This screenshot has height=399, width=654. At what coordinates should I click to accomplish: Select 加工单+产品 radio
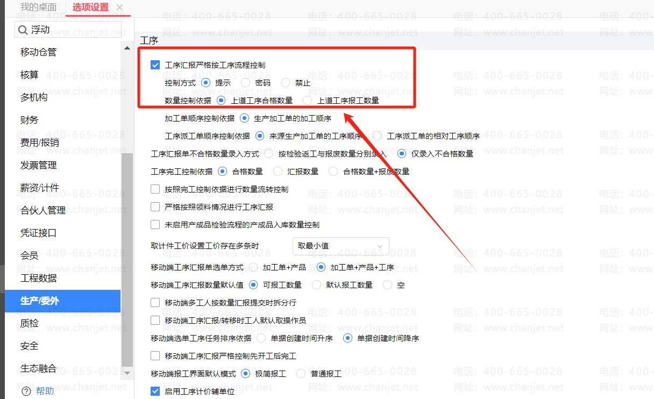[x=253, y=267]
